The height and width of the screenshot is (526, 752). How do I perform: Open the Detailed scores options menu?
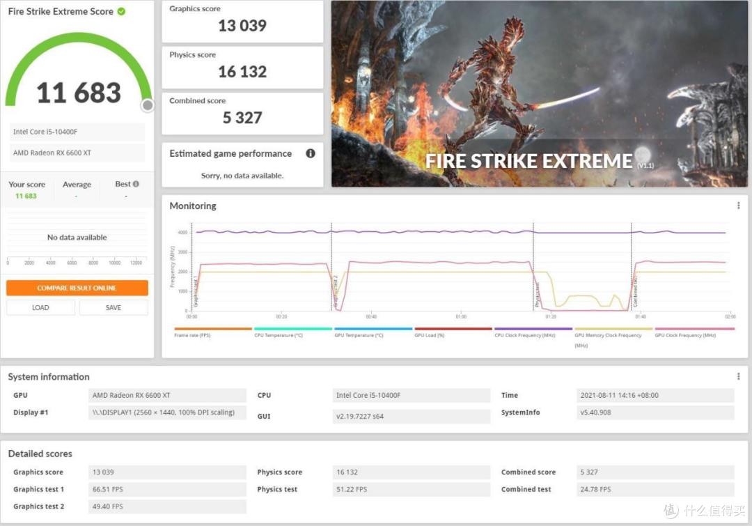pyautogui.click(x=738, y=453)
